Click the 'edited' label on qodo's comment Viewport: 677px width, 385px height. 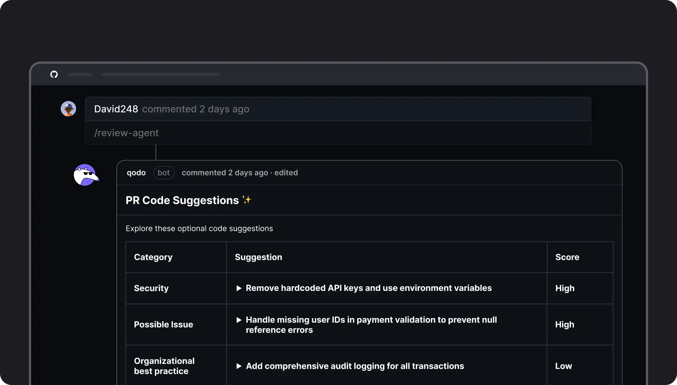tap(286, 173)
